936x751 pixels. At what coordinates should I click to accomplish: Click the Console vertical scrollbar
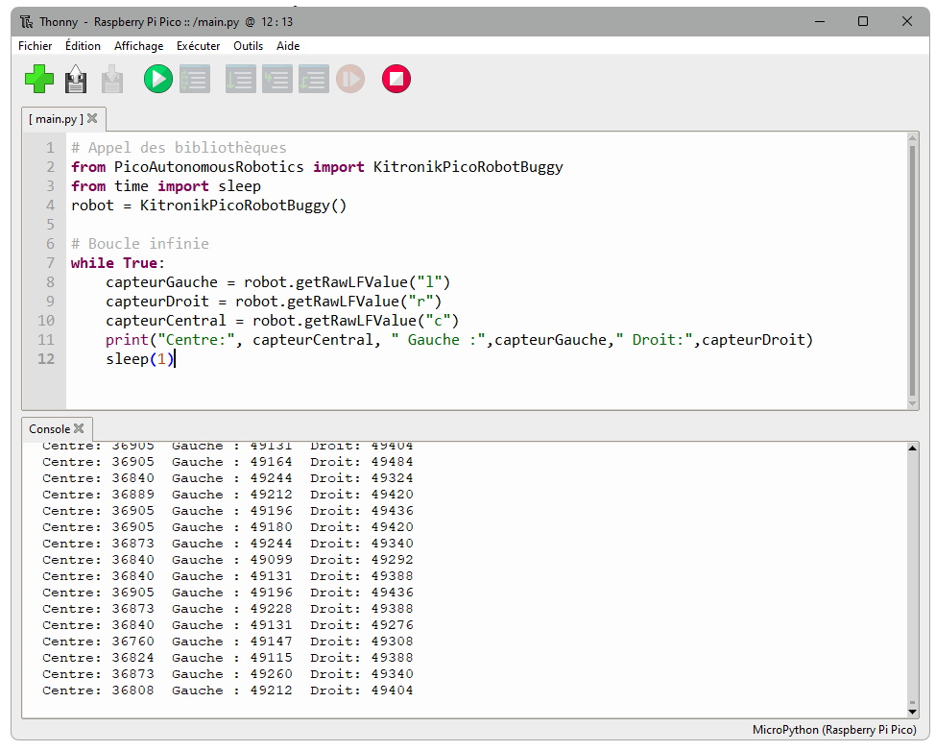click(912, 576)
